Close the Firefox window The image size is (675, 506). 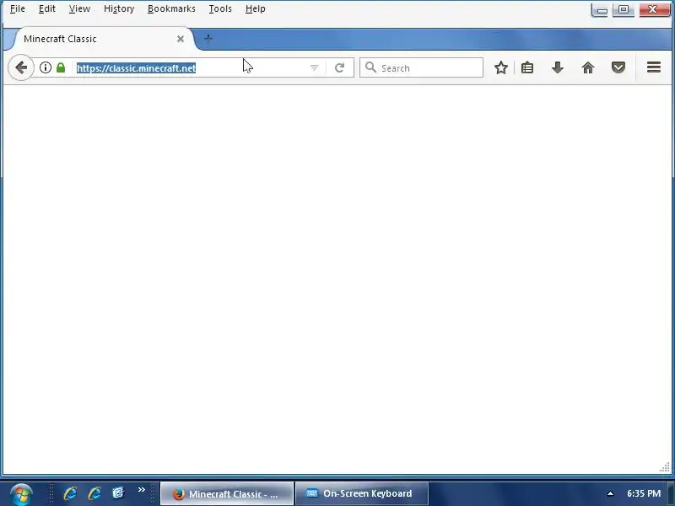point(655,9)
